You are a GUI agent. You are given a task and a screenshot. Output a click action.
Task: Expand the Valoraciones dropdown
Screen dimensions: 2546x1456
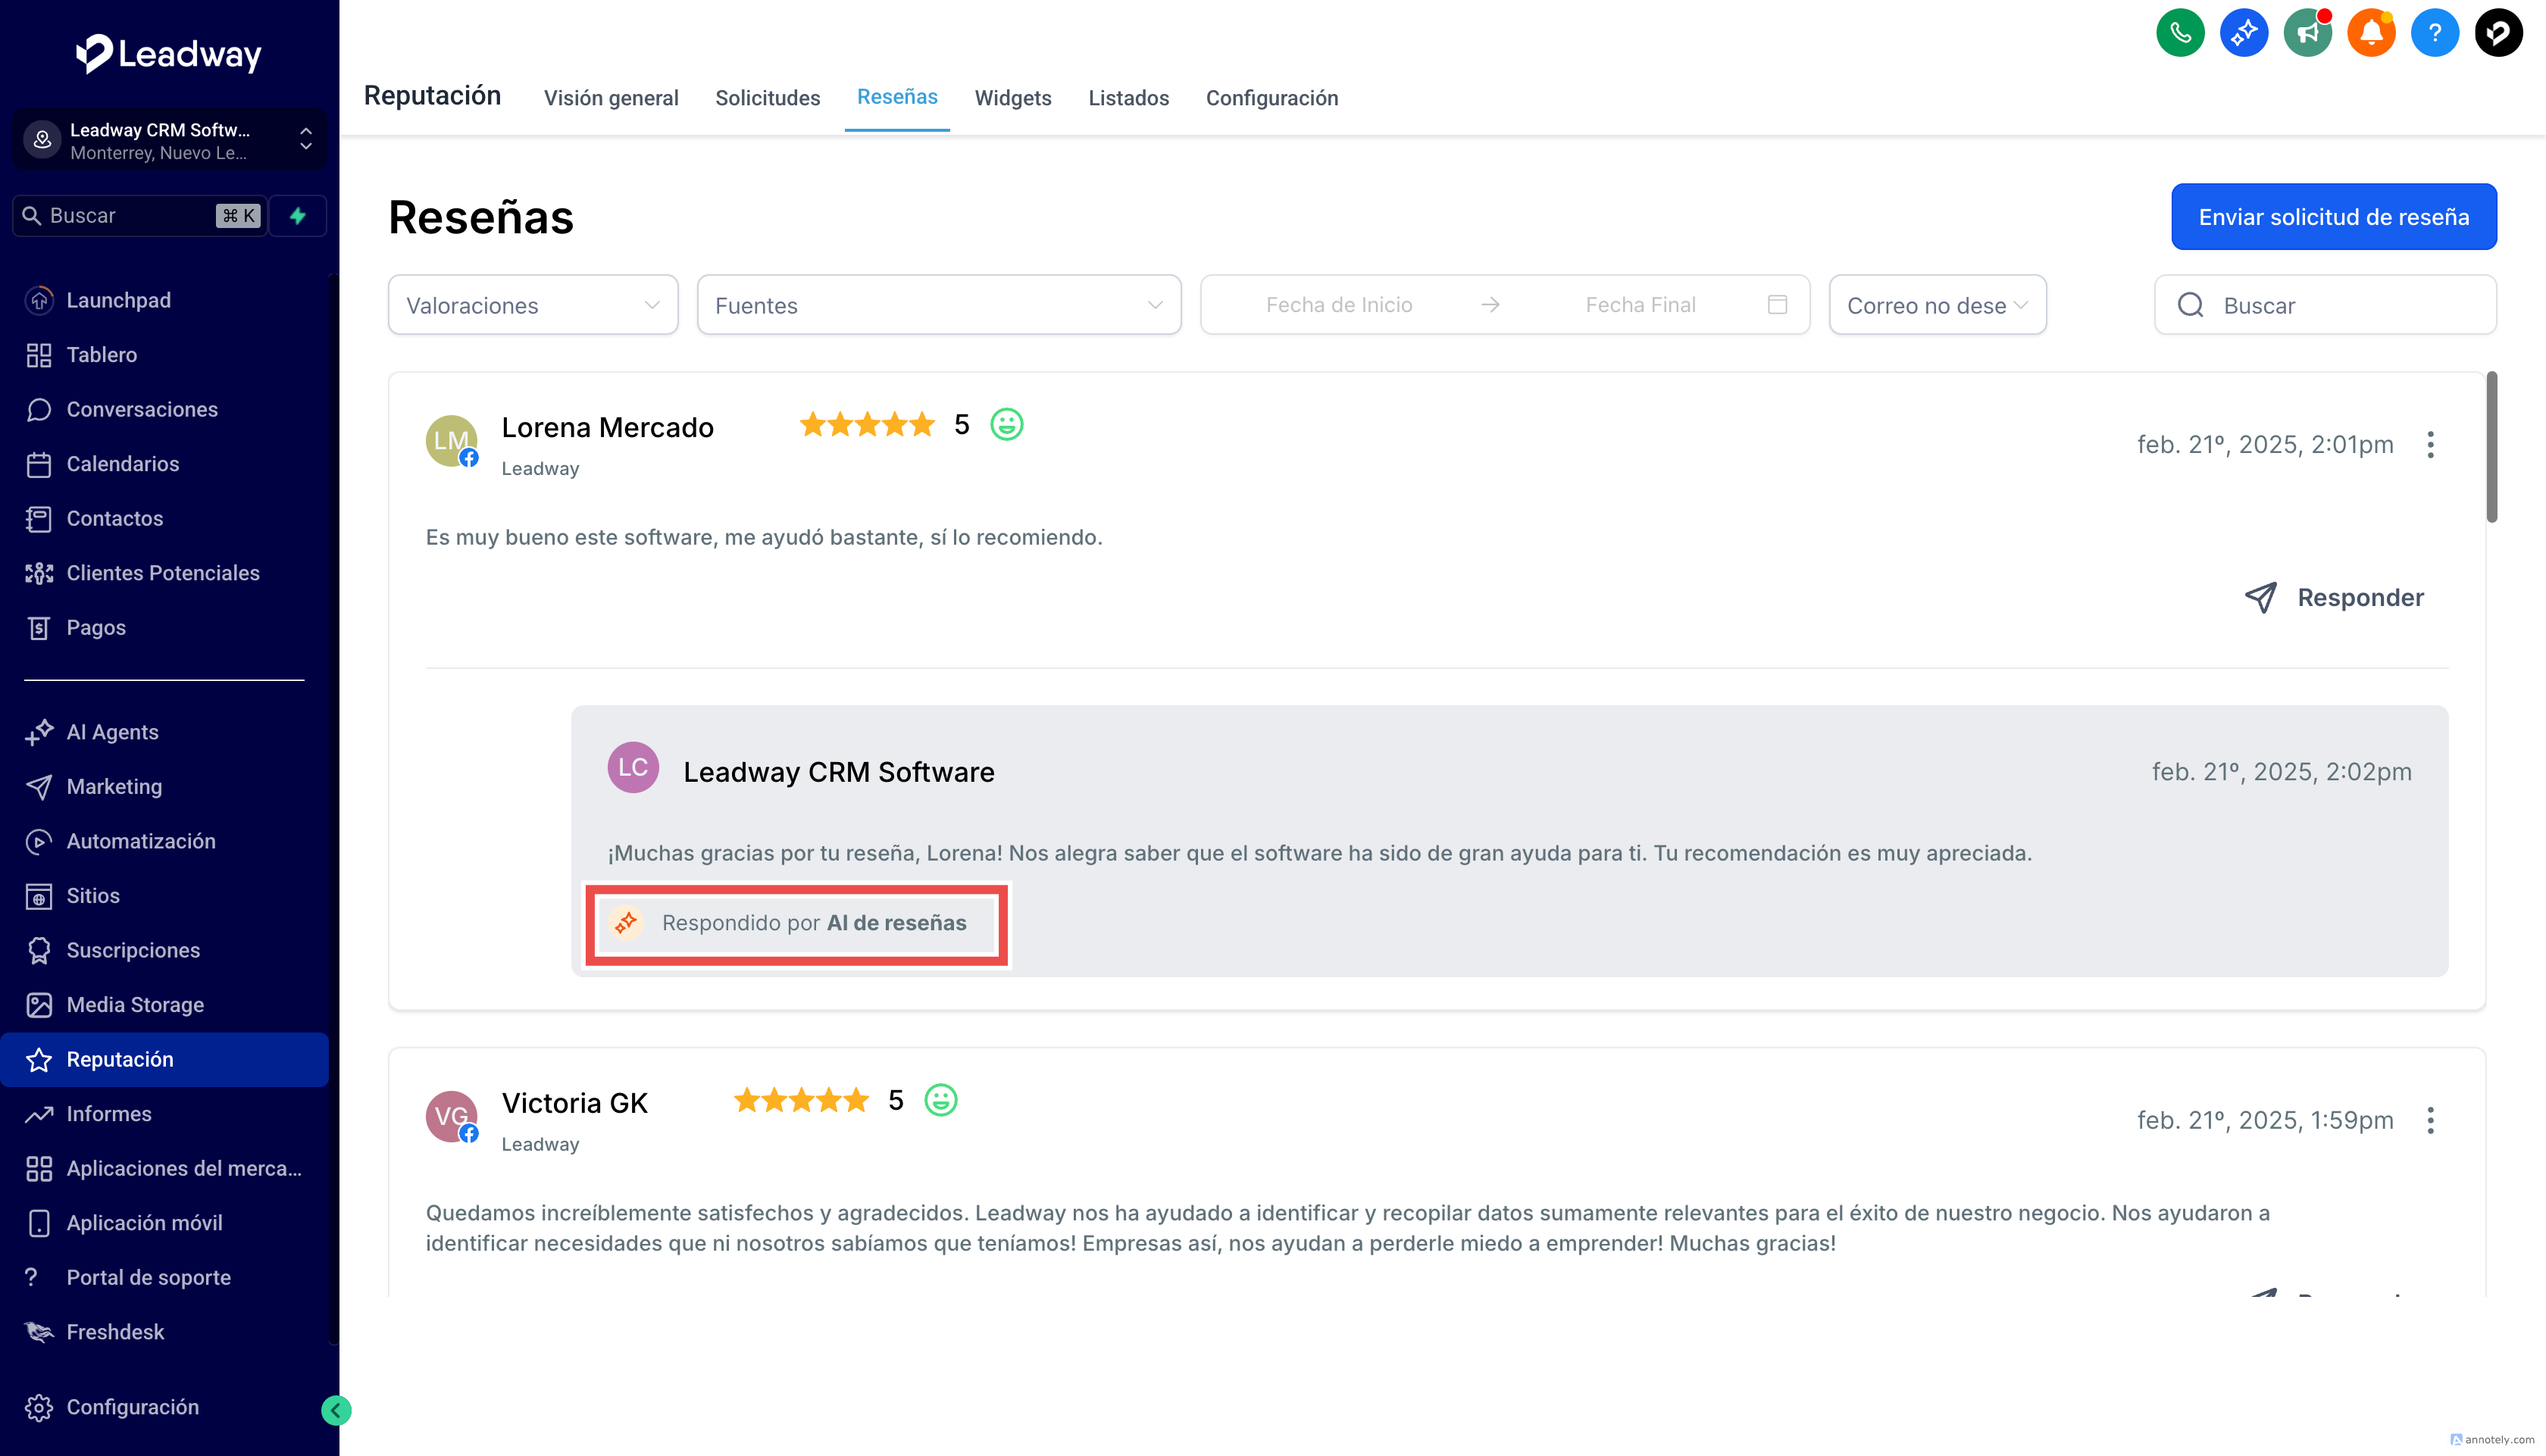click(533, 305)
